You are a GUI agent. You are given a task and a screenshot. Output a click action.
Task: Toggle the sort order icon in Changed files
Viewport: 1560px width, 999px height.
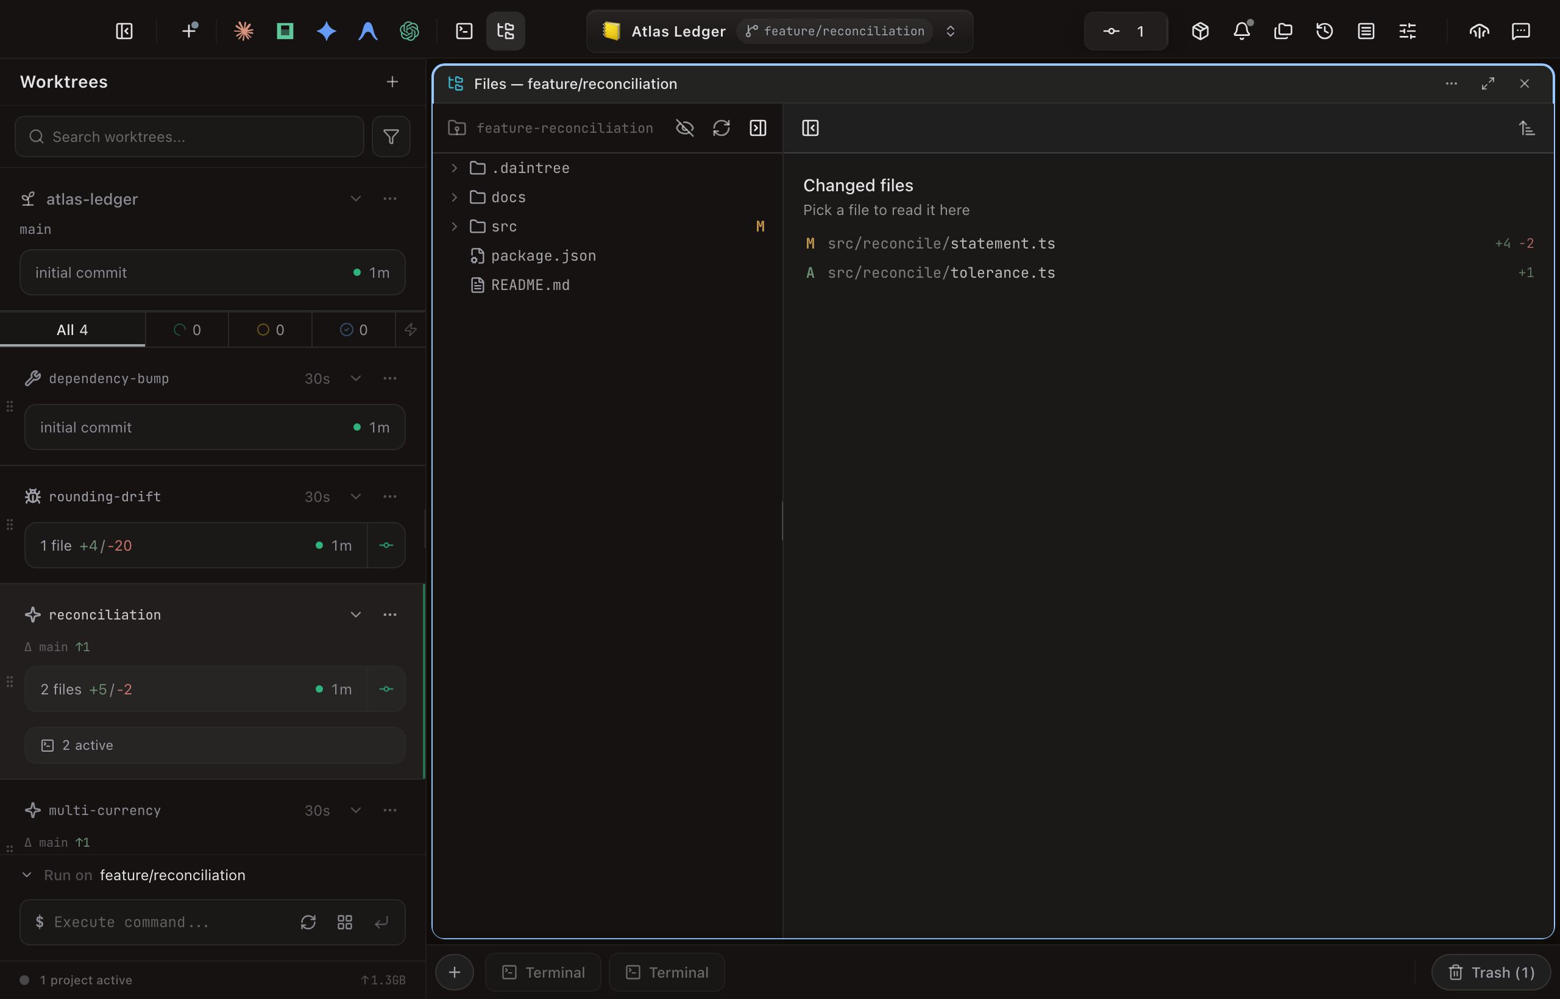click(1526, 128)
